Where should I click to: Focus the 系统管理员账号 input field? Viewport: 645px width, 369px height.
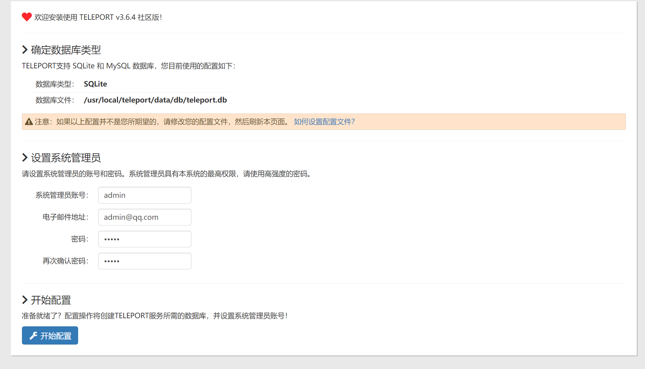(145, 195)
